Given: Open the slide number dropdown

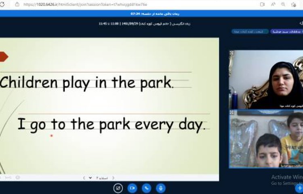Looking at the screenshot, I should point(90,178).
